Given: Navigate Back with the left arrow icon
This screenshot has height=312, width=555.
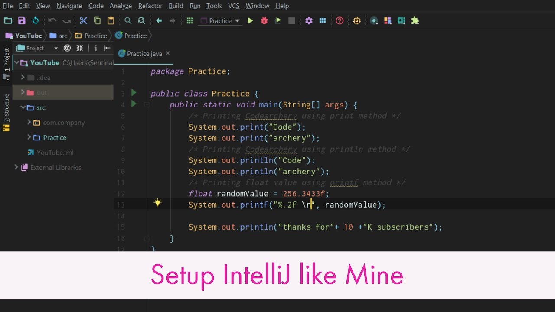Looking at the screenshot, I should 159,20.
